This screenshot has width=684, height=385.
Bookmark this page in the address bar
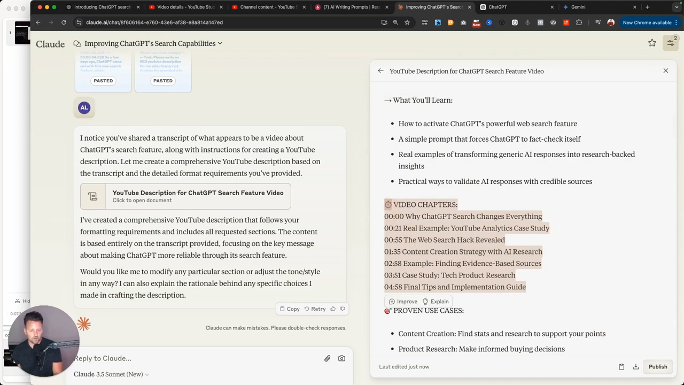(x=407, y=22)
